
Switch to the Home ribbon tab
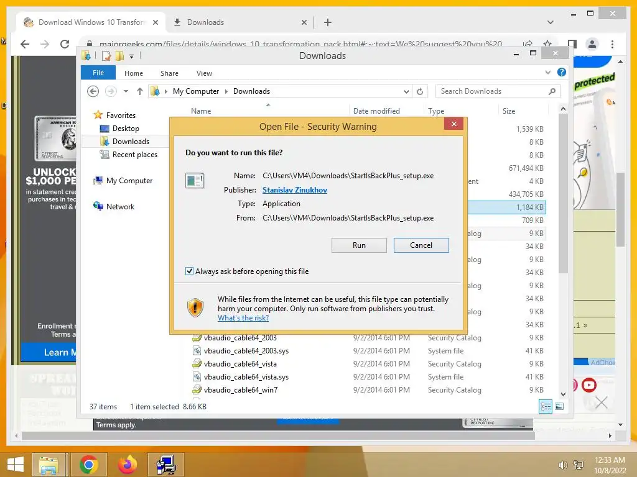[134, 73]
